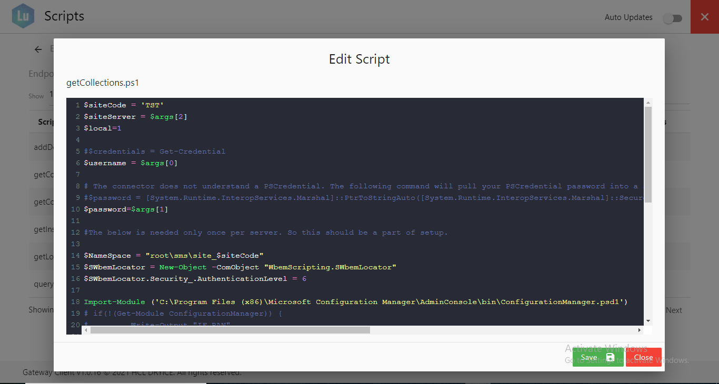Click the floppy disk icon on the Save button
Screen dimensions: 719x384
pyautogui.click(x=611, y=357)
